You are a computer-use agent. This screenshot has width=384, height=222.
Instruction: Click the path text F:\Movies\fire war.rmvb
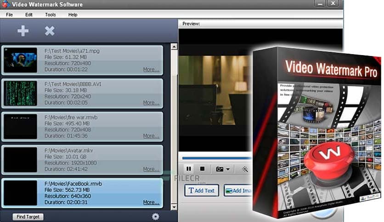tap(71, 117)
